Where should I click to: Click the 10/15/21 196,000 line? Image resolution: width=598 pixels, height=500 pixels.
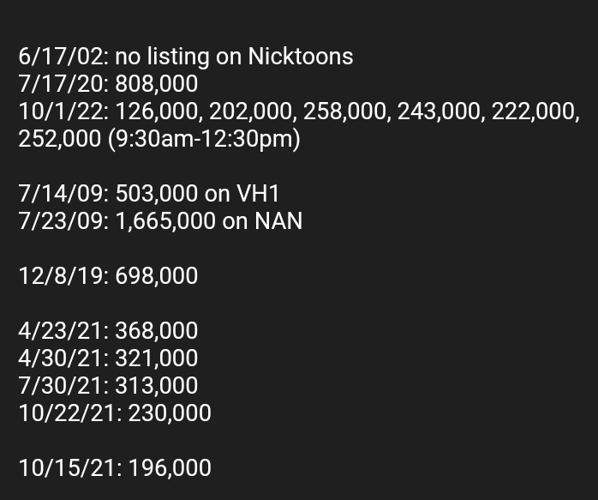pos(115,468)
